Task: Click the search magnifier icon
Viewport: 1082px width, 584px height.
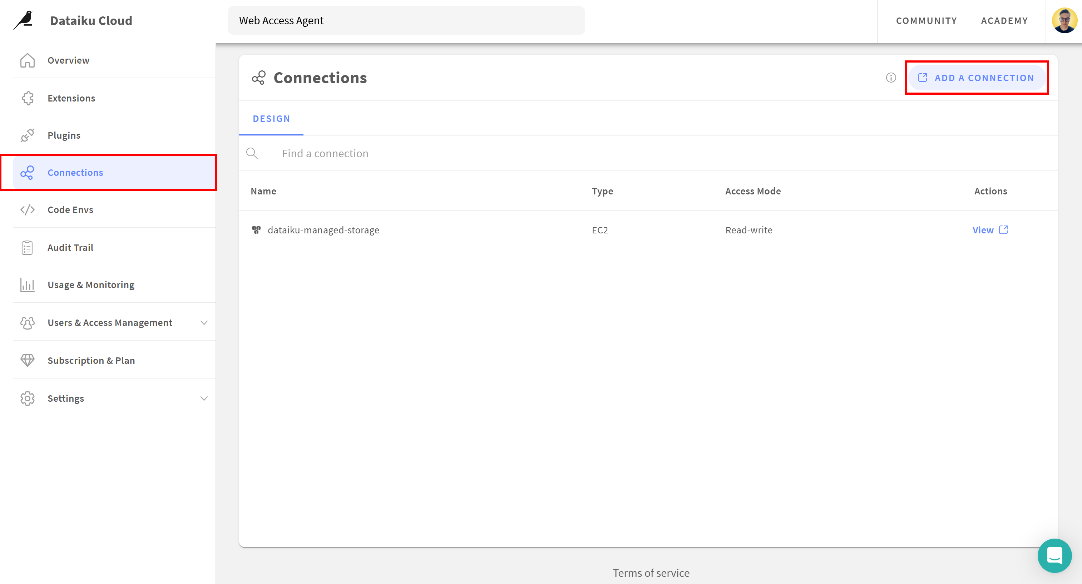Action: pos(252,153)
